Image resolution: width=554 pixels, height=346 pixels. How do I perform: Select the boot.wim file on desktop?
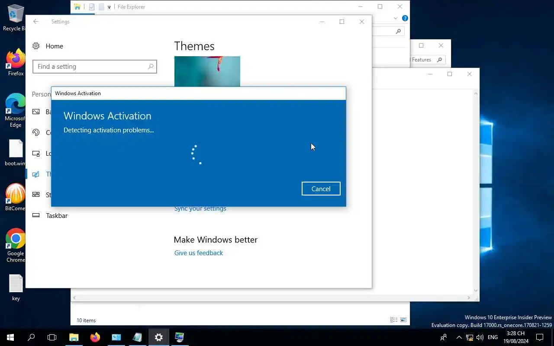click(x=16, y=153)
